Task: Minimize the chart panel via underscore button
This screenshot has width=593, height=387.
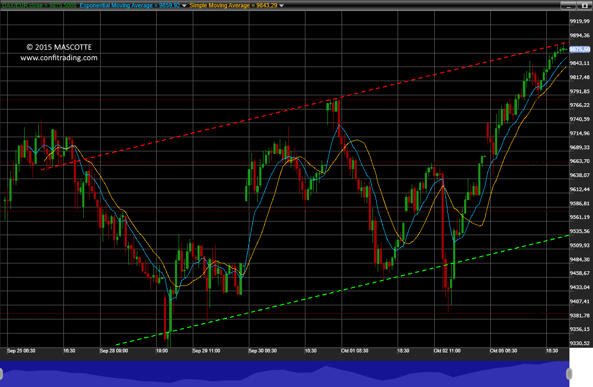Action: tap(568, 6)
